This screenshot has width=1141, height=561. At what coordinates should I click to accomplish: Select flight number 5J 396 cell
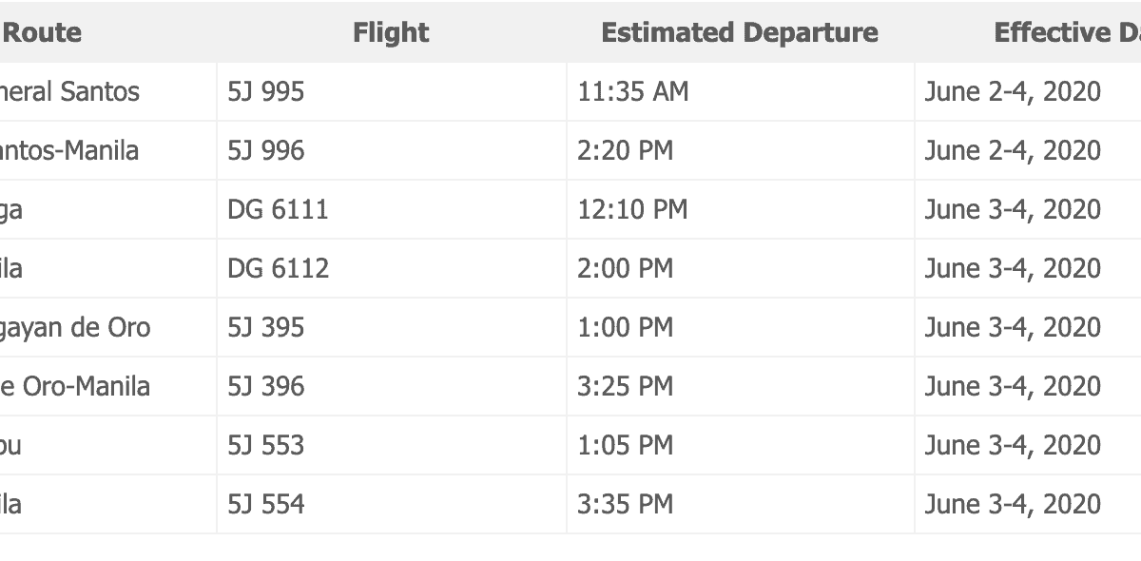(x=266, y=387)
